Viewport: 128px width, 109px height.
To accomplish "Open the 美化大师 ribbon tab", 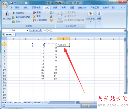I will pos(82,8).
